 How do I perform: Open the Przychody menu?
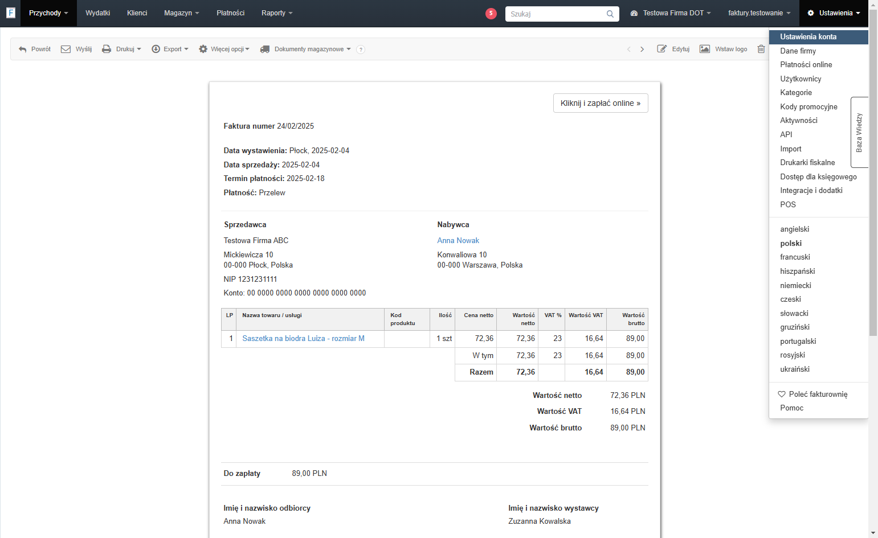click(48, 13)
